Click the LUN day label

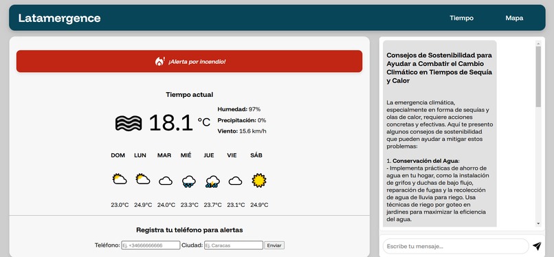140,155
